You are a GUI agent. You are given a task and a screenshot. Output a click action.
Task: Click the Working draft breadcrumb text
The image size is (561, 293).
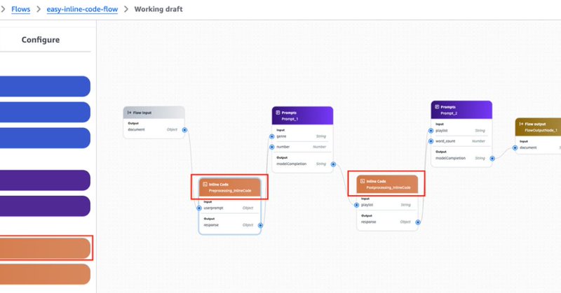(x=158, y=9)
